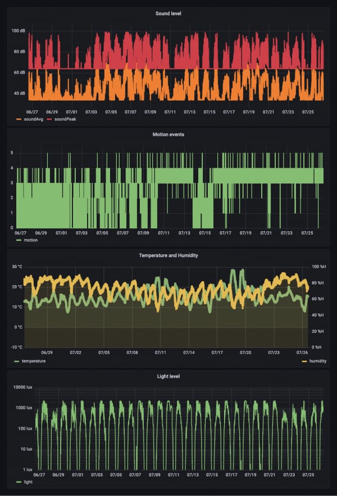Screen dimensions: 337x496
Task: Click the 100 dB label on the Sound level axis
Action: coord(19,31)
